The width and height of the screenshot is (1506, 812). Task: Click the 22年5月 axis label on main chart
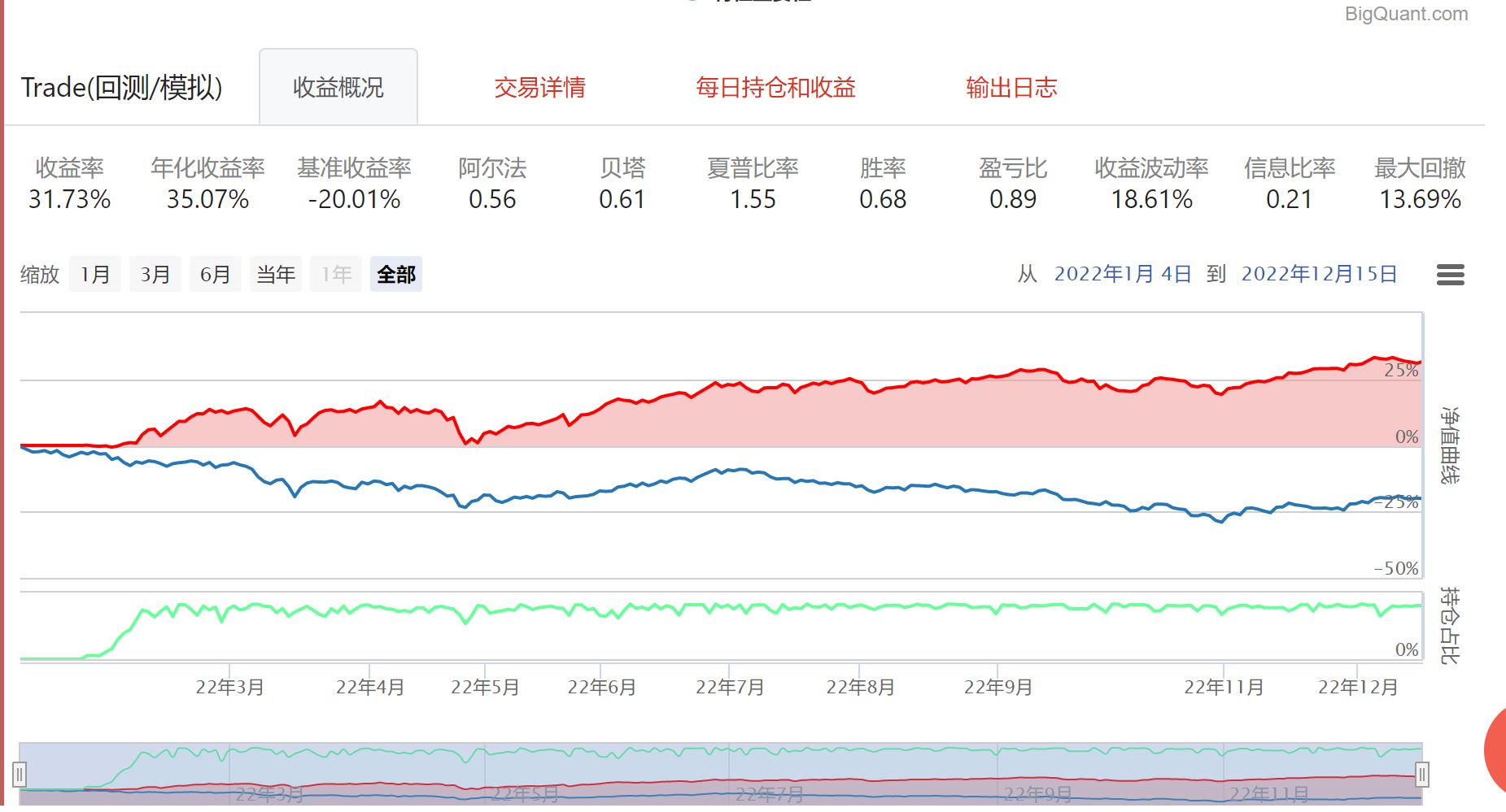pos(486,688)
